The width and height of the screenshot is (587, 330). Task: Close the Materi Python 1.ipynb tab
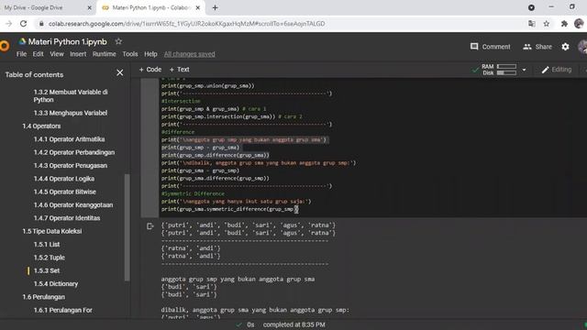(198, 7)
